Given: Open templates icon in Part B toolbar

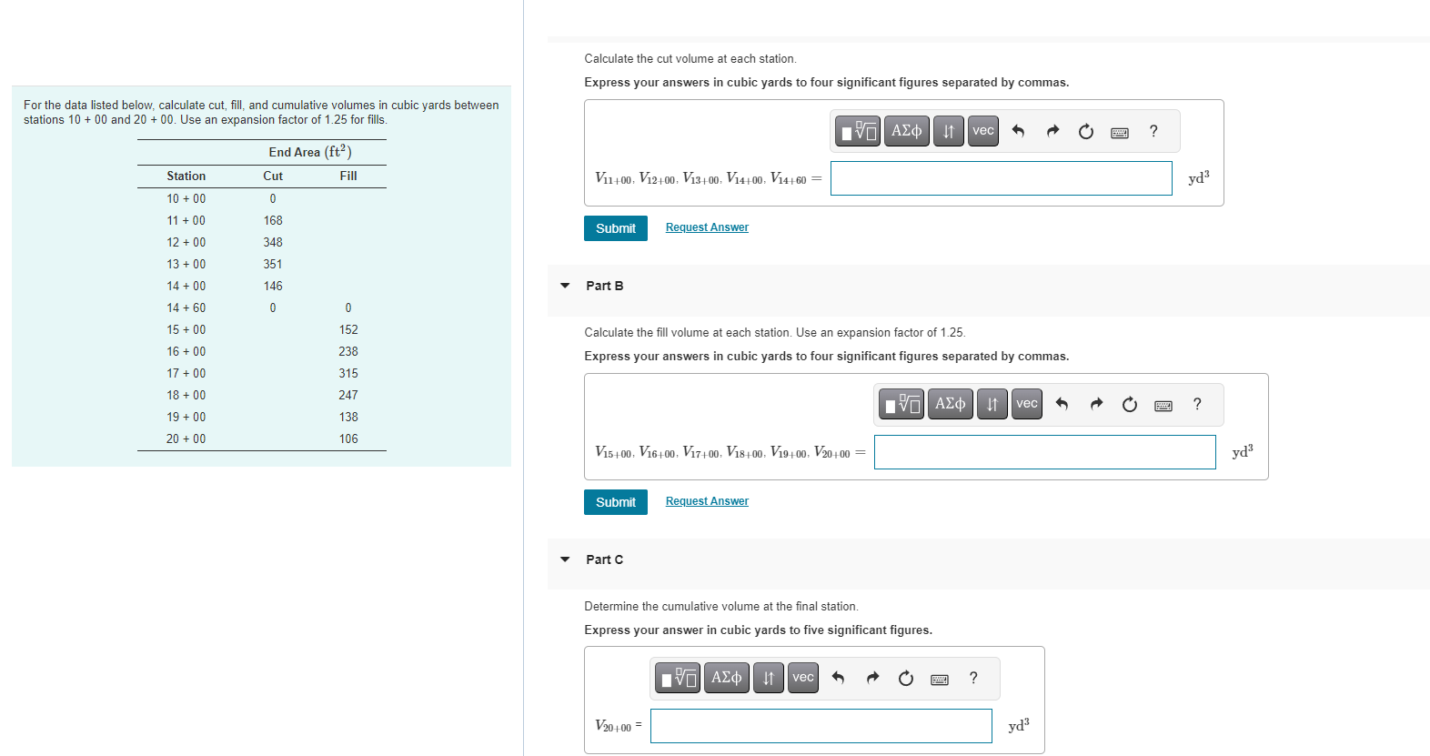Looking at the screenshot, I should [901, 404].
